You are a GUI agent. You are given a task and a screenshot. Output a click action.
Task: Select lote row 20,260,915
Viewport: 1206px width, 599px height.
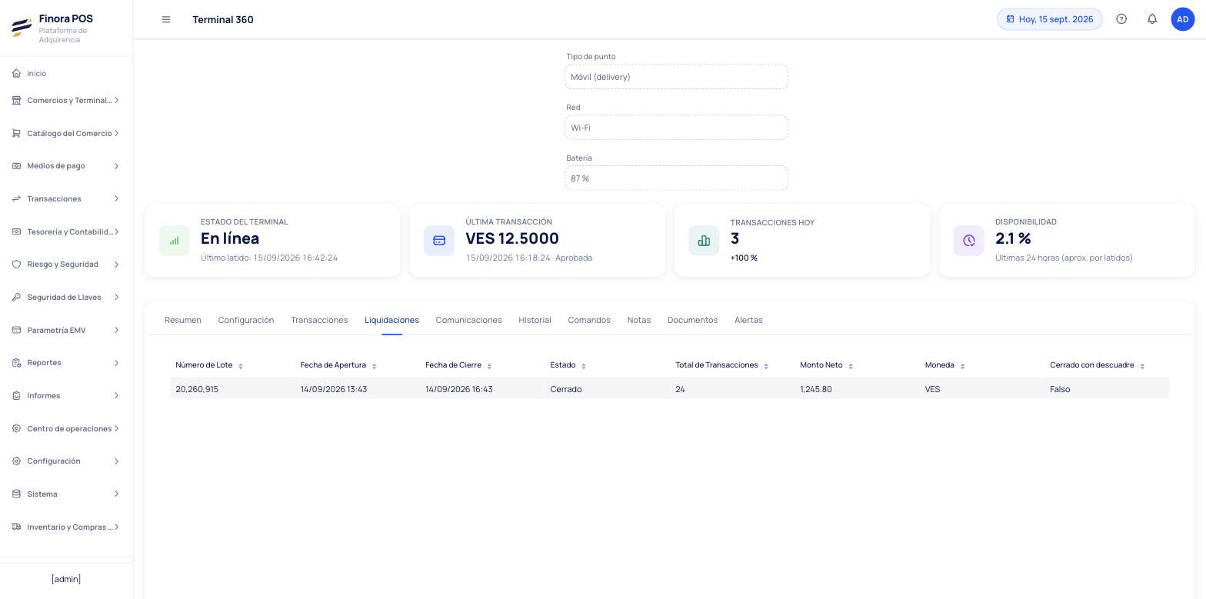pos(670,389)
